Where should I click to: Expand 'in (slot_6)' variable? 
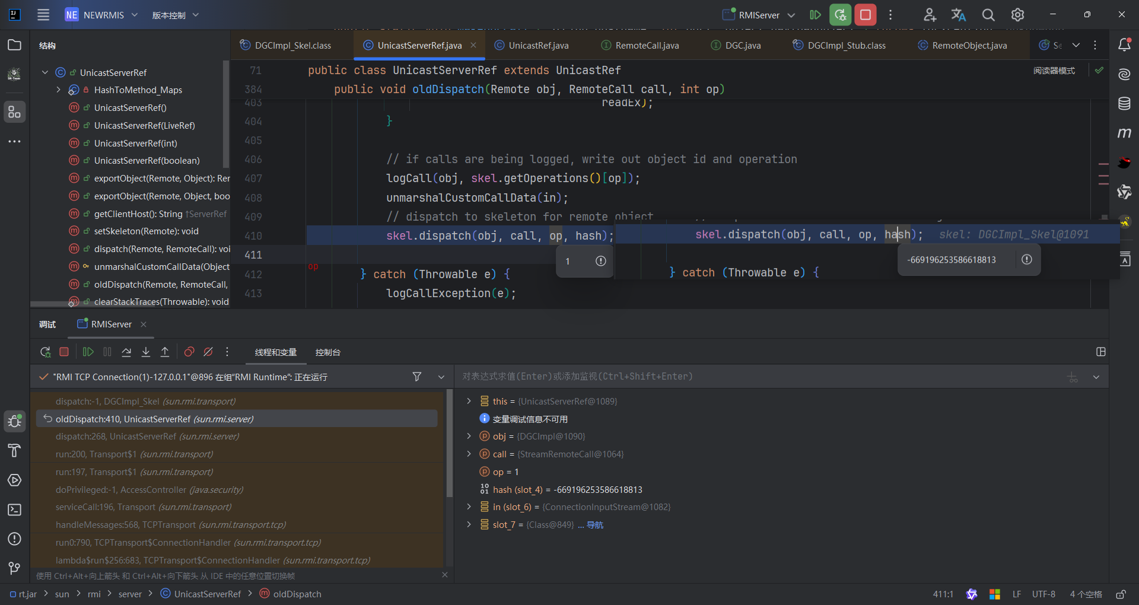(x=469, y=507)
